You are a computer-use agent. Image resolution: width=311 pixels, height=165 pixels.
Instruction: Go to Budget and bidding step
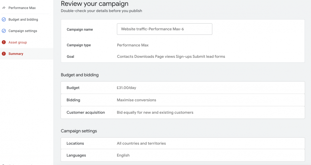tap(23, 20)
